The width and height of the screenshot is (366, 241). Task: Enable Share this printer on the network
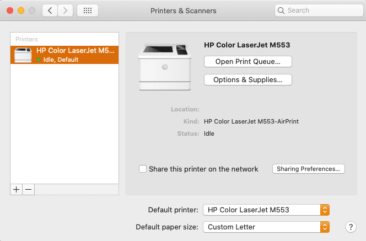click(143, 169)
